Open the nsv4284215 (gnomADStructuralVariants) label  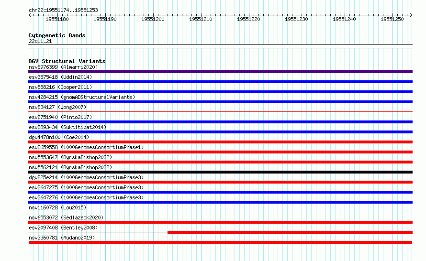coord(82,97)
